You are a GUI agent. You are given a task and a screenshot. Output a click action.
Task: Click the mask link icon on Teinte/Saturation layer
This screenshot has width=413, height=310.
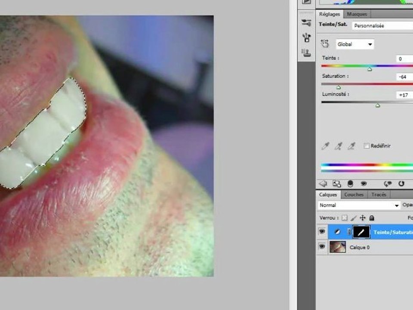tap(349, 232)
